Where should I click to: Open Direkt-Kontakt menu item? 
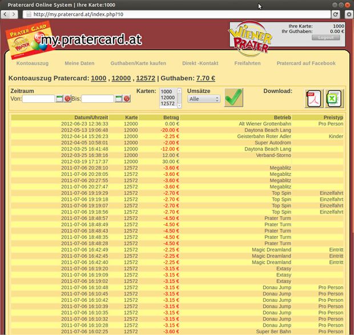click(200, 63)
